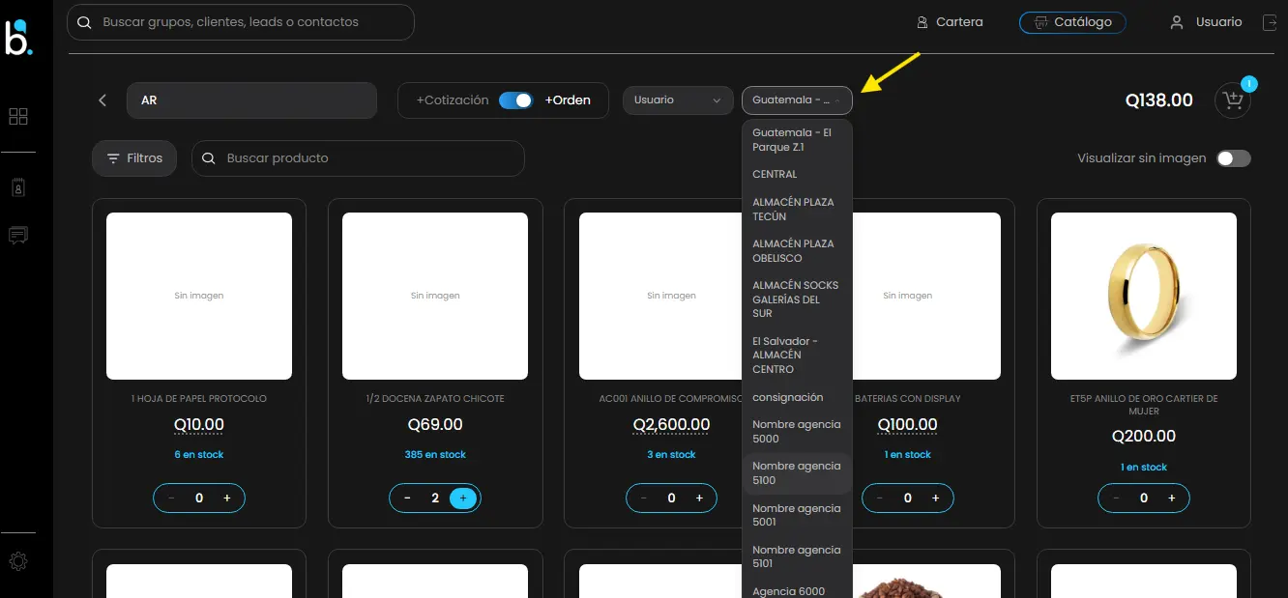This screenshot has width=1288, height=598.
Task: Select CENTRAL from the location list
Action: coord(797,175)
